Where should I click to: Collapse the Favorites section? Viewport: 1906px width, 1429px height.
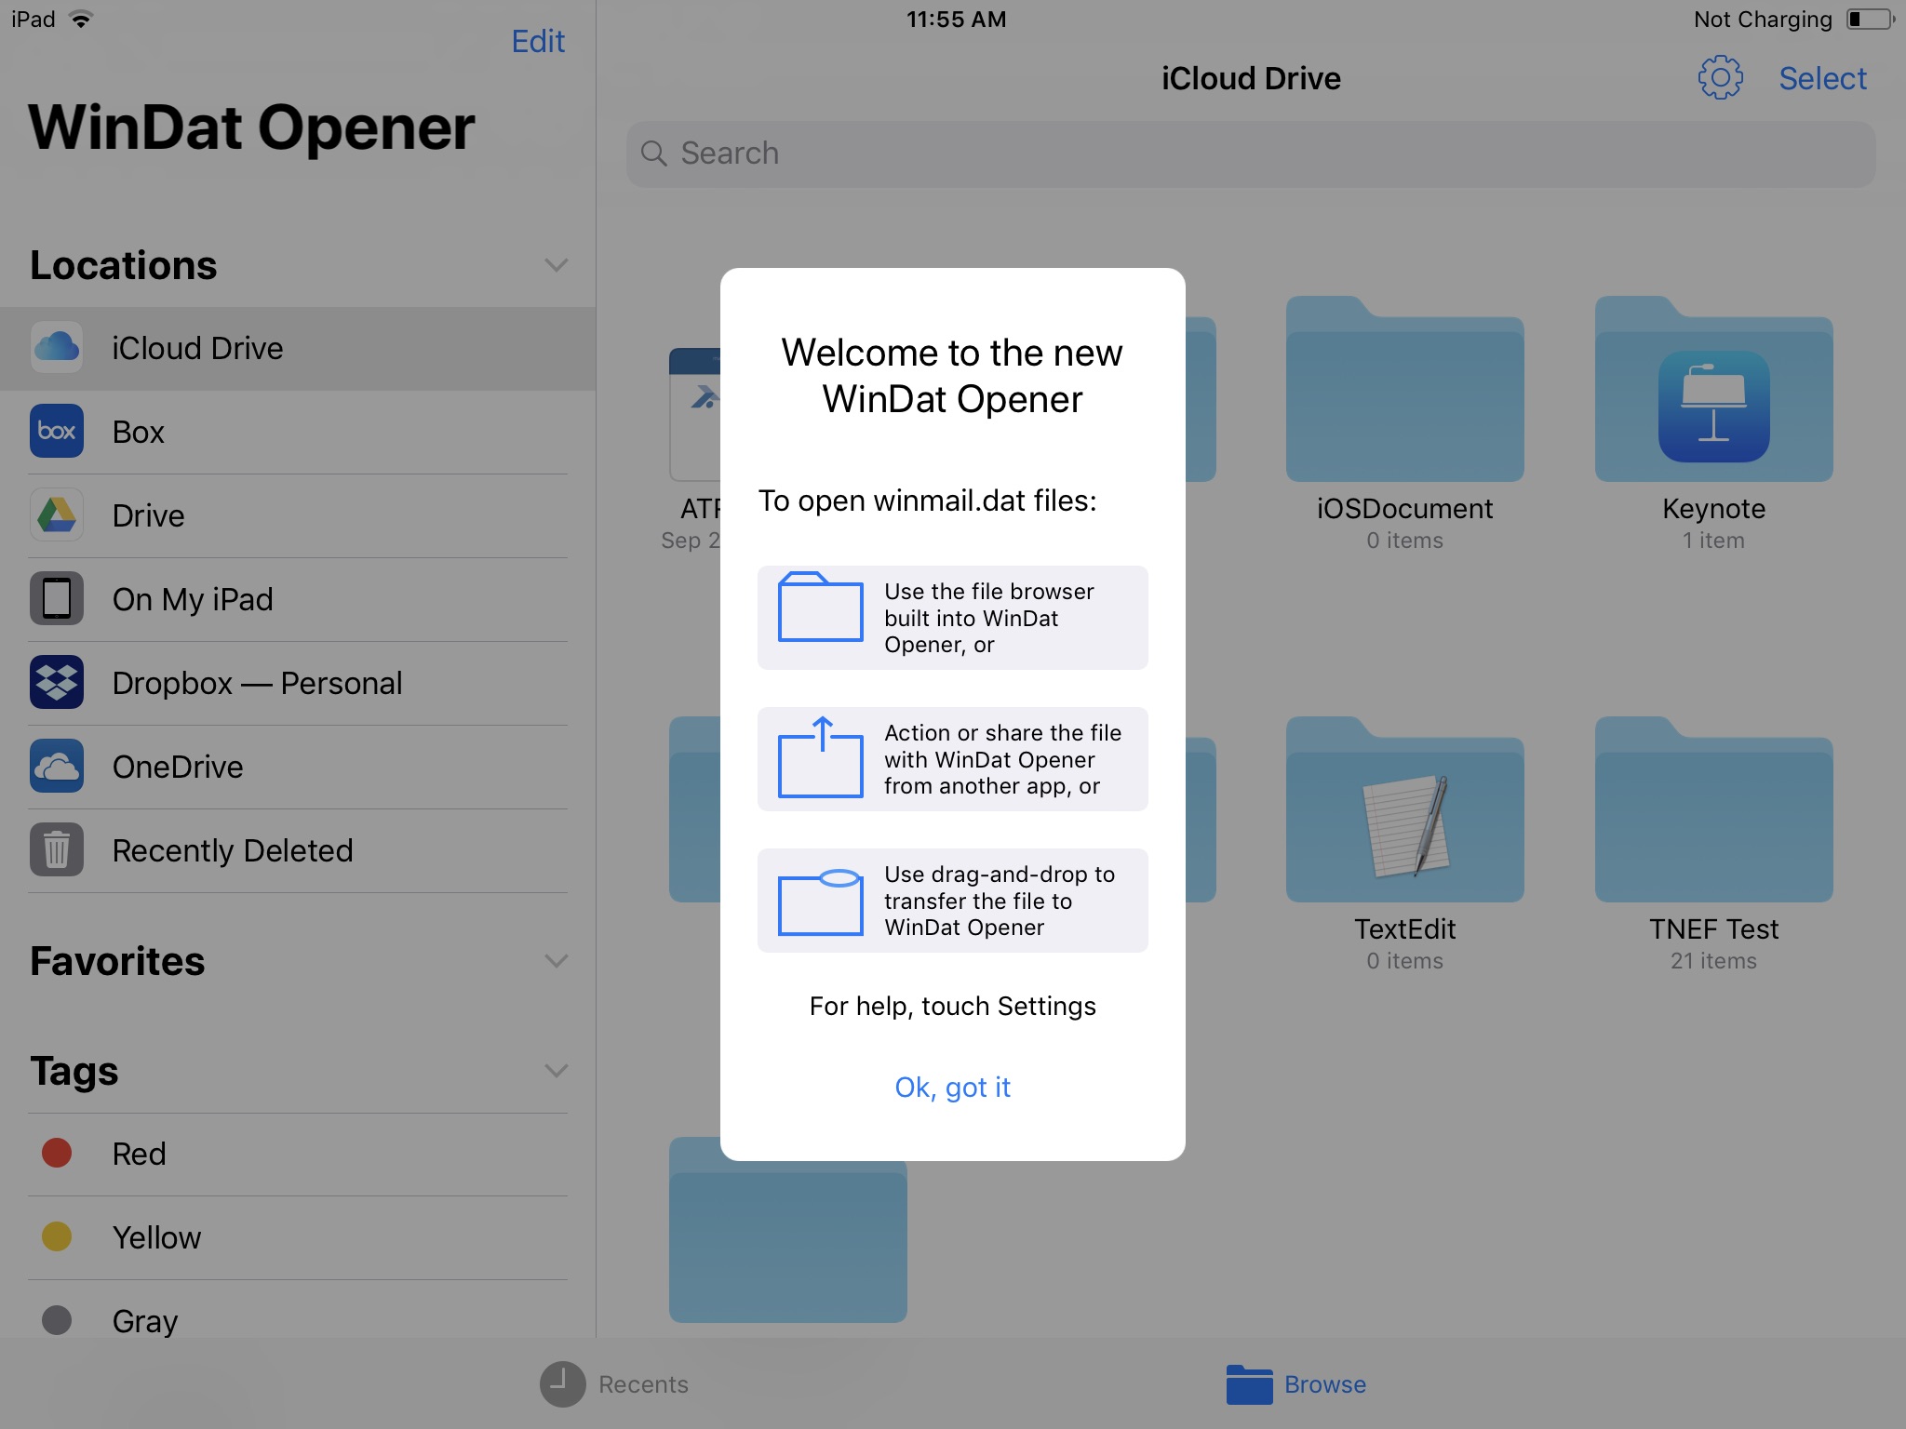click(x=556, y=962)
